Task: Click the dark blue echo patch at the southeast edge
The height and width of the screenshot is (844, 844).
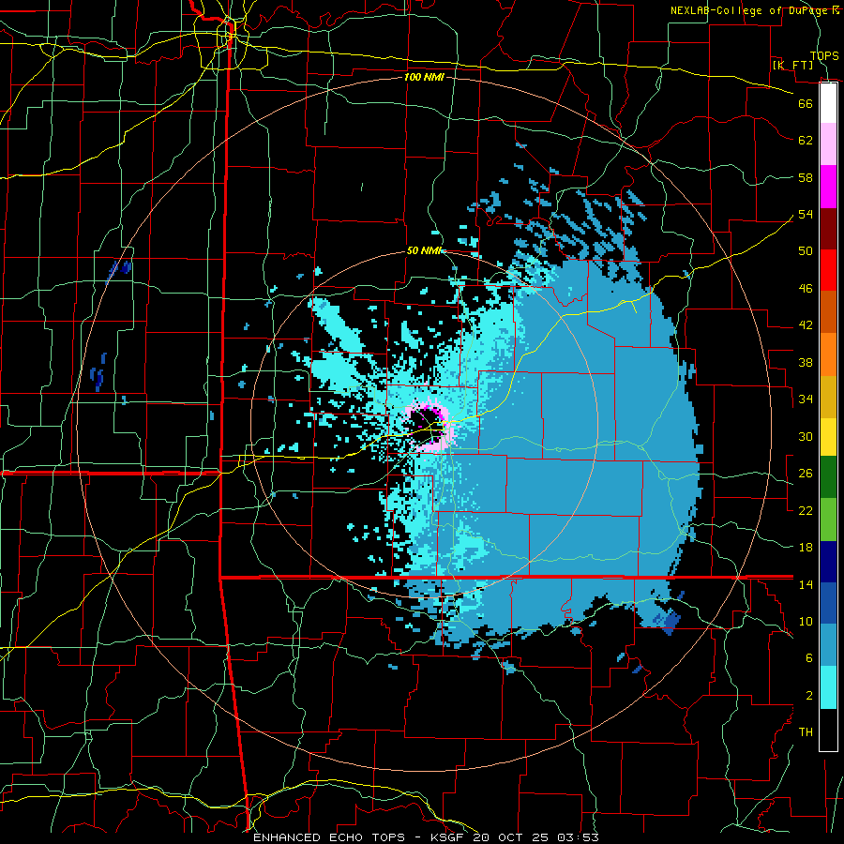Action: [671, 622]
